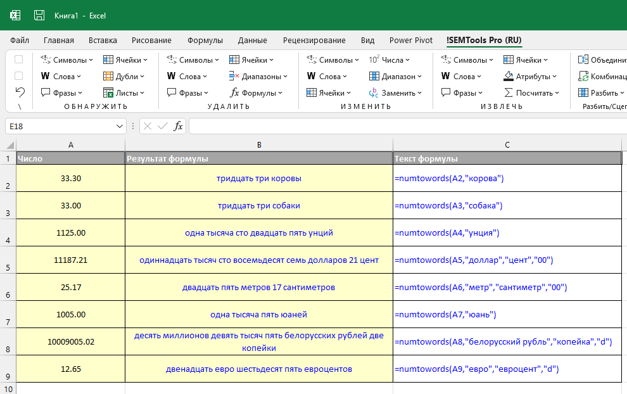627x394 pixels.
Task: Click Слова in the ИЗМЕНИТЬ group
Action: pos(327,77)
